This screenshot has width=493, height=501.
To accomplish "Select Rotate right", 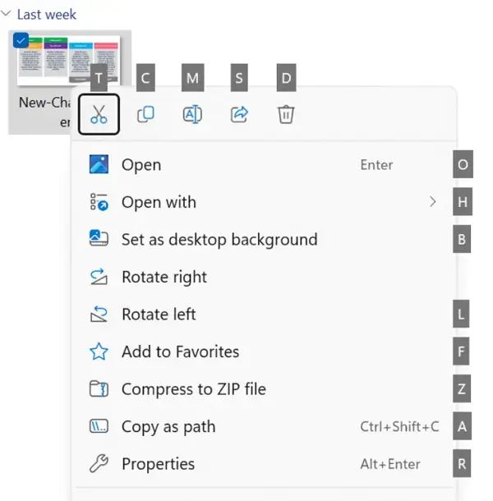I will tap(164, 277).
